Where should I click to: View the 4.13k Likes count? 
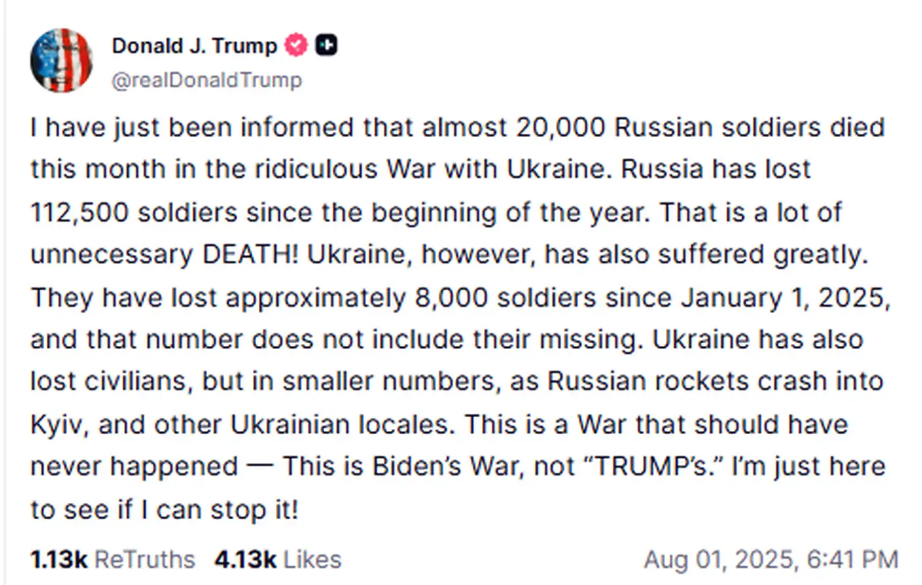pos(245,559)
